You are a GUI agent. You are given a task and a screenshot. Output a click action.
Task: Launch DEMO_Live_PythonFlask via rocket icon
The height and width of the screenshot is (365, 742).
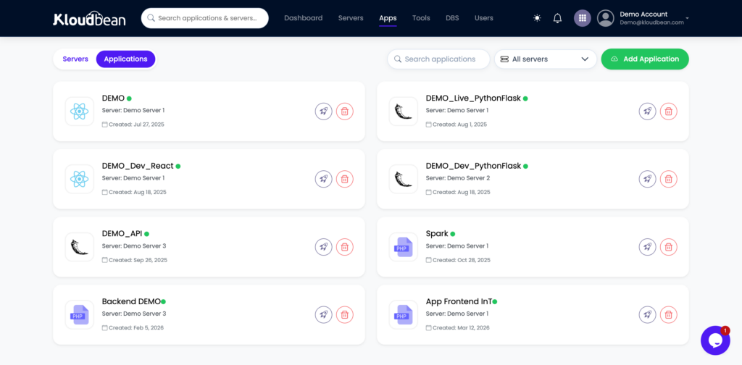(x=647, y=112)
